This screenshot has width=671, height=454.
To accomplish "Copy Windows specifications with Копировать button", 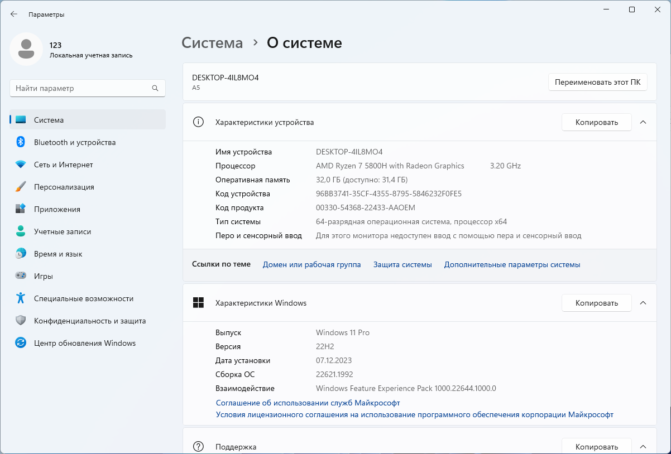I will [x=596, y=303].
